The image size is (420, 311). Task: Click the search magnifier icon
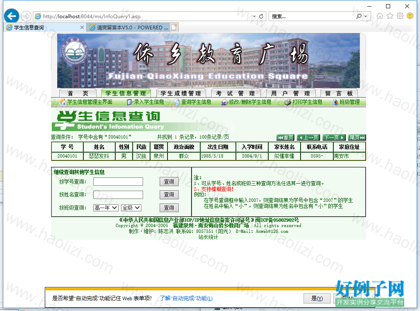(359, 16)
